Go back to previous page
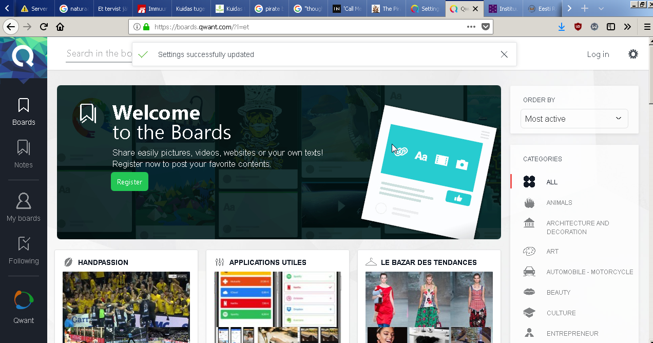Image resolution: width=653 pixels, height=343 pixels. coord(11,27)
